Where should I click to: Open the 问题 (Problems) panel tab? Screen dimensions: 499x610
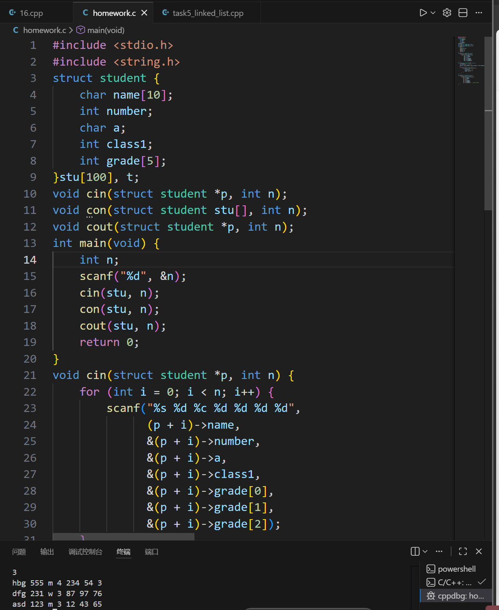click(x=19, y=552)
